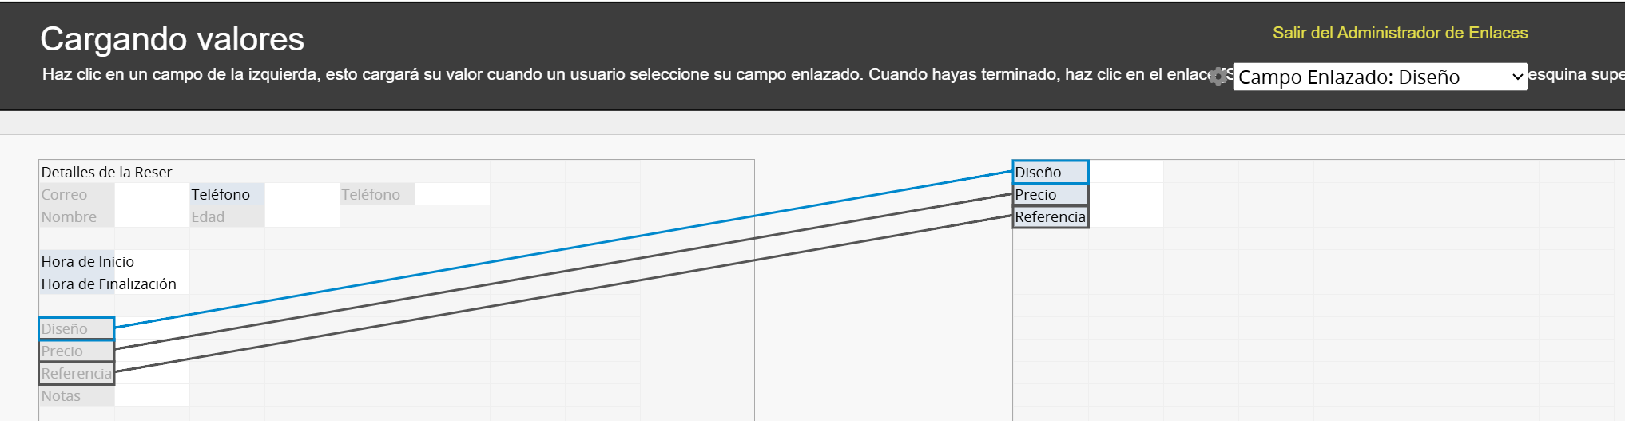1625x421 pixels.
Task: Select the Precio field in right table
Action: pyautogui.click(x=1051, y=194)
